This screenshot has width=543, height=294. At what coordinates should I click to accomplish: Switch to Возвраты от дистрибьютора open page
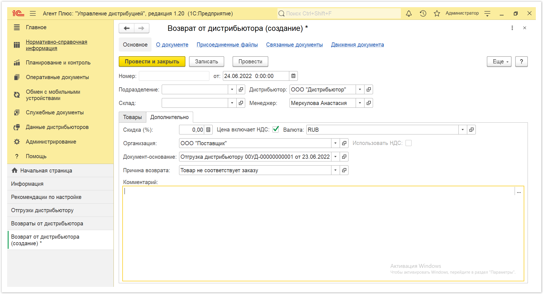pyautogui.click(x=60, y=223)
